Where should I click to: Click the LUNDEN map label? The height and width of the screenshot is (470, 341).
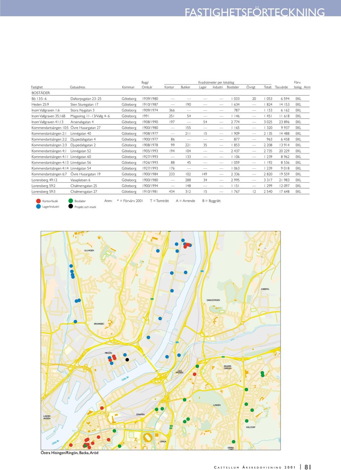tap(217, 405)
